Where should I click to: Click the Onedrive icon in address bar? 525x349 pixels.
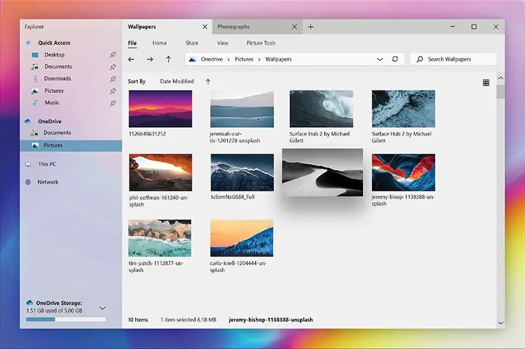[x=192, y=59]
